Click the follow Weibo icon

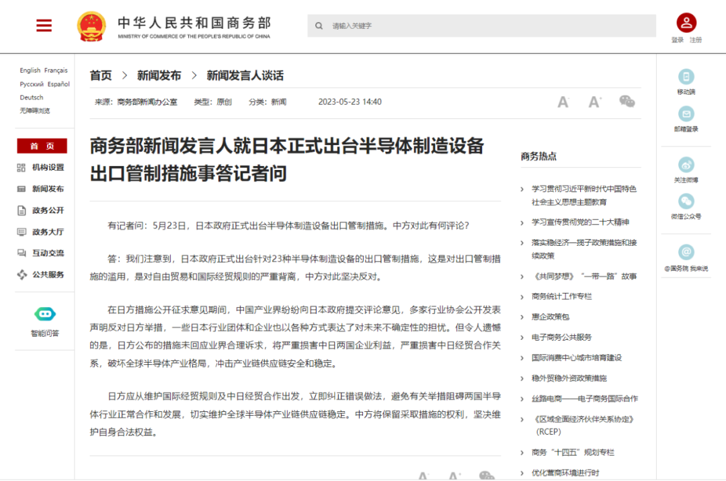[686, 165]
